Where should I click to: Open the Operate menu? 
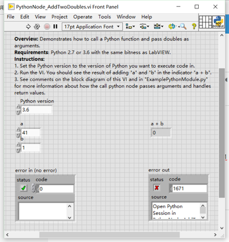coord(83,17)
